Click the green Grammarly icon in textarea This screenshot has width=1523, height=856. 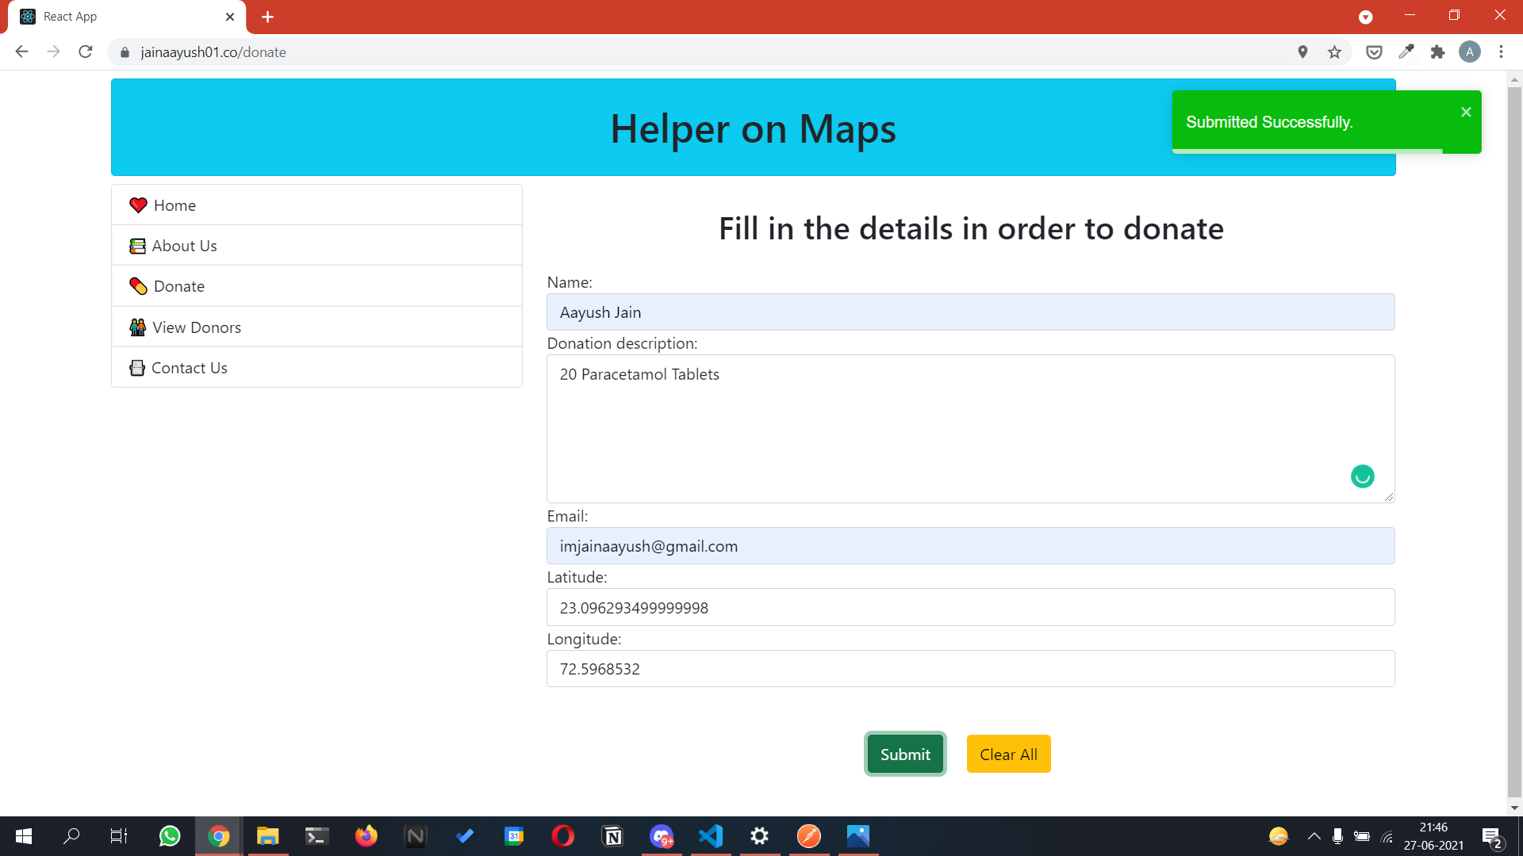pyautogui.click(x=1362, y=476)
